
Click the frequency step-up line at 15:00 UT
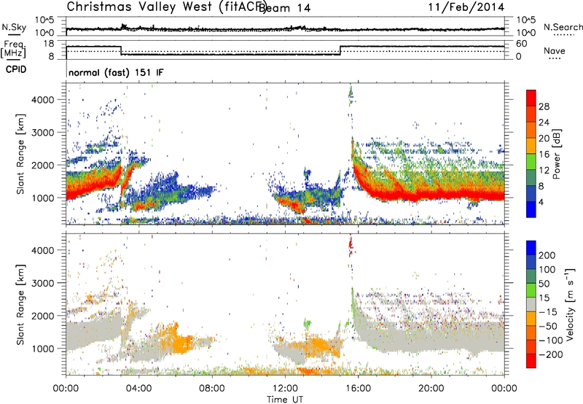[340, 50]
